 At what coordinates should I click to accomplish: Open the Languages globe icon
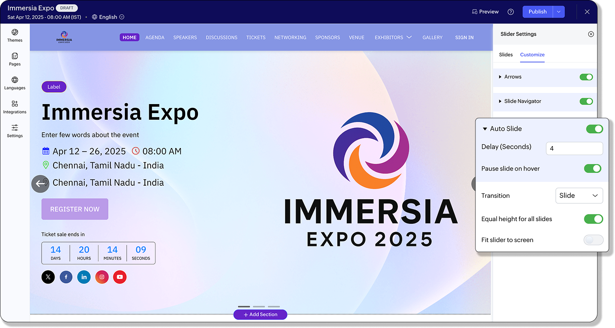click(x=15, y=80)
